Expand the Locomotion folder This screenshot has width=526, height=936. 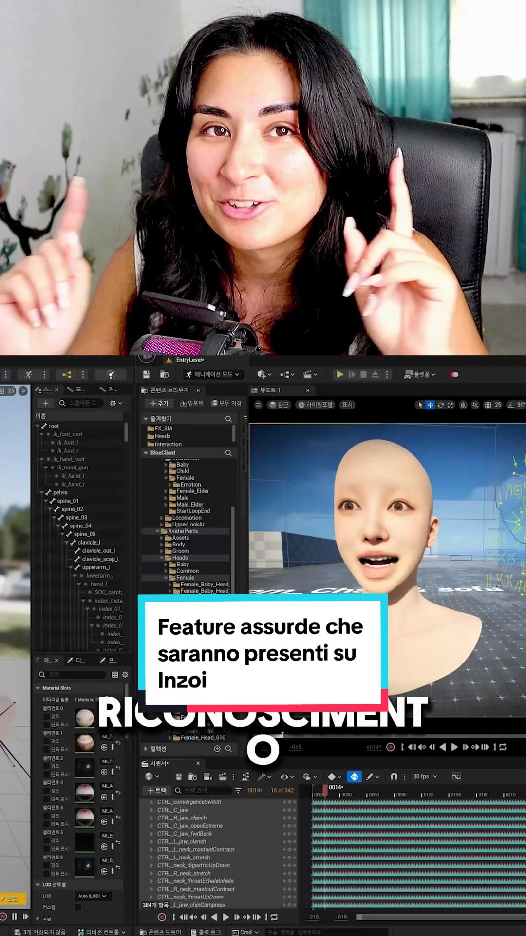[162, 518]
